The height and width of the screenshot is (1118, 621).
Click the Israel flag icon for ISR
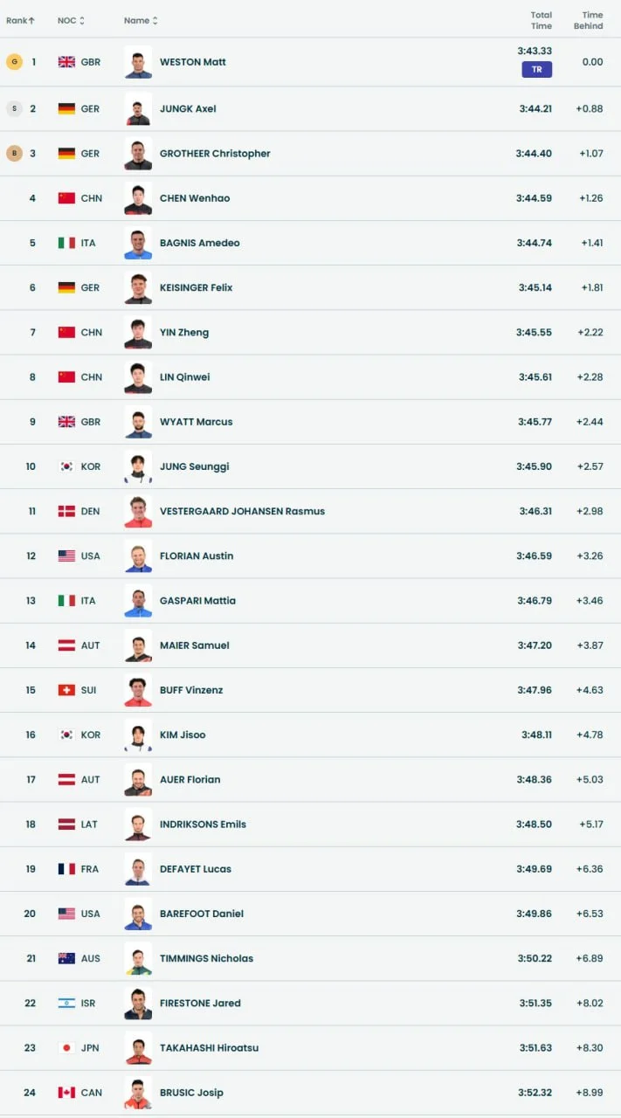(66, 1004)
